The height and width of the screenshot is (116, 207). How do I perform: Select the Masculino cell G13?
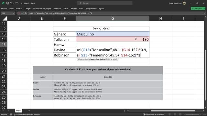(x=113, y=34)
